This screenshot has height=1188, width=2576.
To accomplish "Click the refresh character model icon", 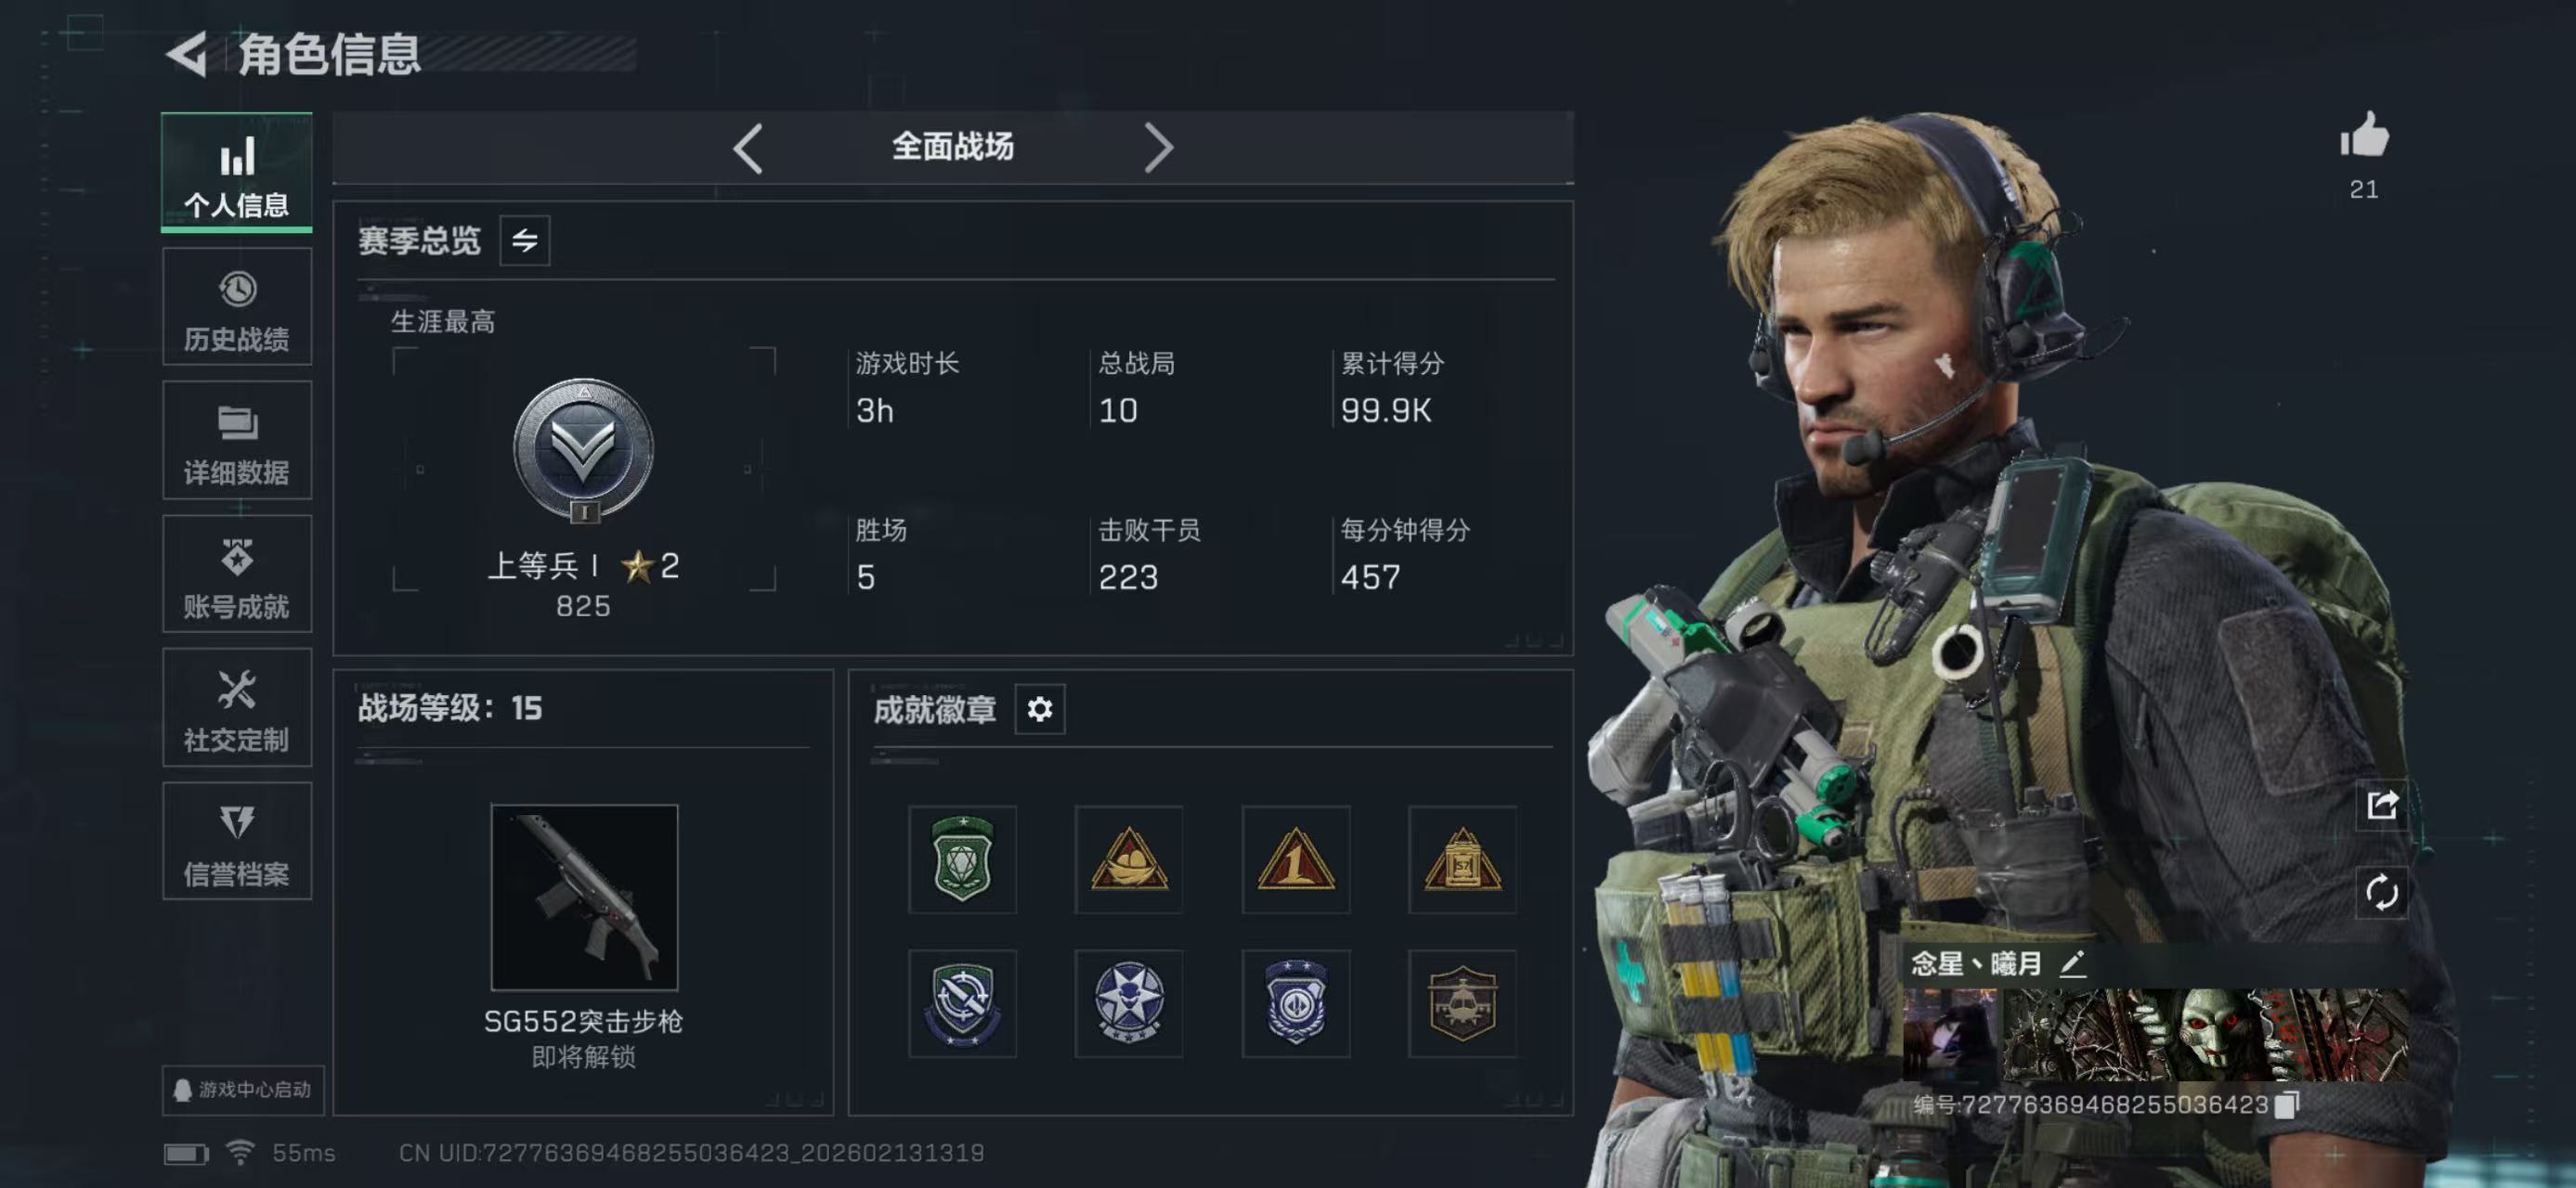I will click(2382, 891).
